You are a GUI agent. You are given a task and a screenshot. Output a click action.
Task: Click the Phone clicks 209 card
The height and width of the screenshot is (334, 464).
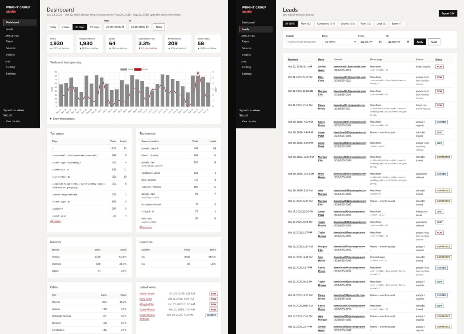pos(178,44)
